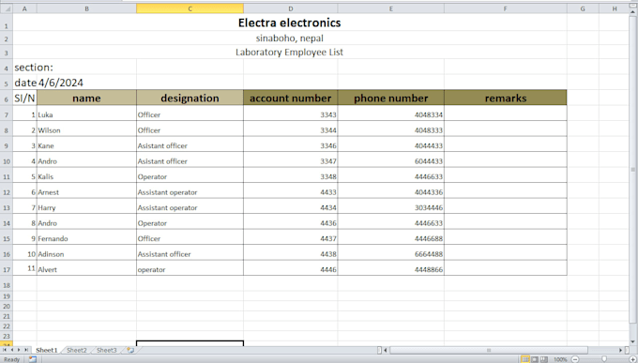Select column A header

point(24,8)
